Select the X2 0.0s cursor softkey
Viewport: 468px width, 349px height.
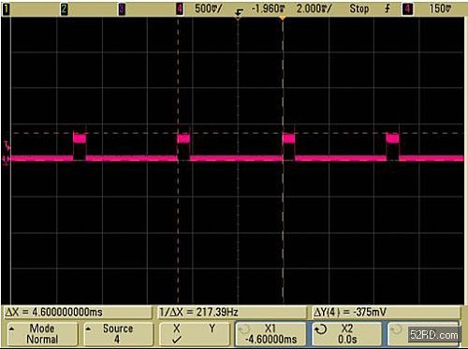point(346,334)
